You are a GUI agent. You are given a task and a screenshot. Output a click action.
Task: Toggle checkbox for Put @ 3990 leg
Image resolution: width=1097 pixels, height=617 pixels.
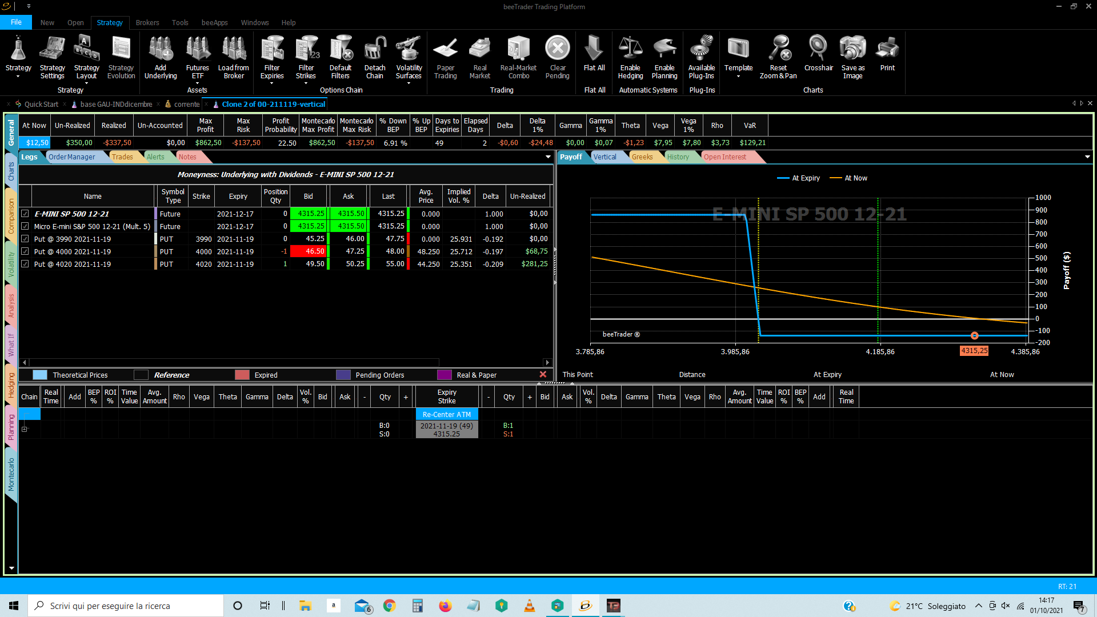tap(25, 239)
